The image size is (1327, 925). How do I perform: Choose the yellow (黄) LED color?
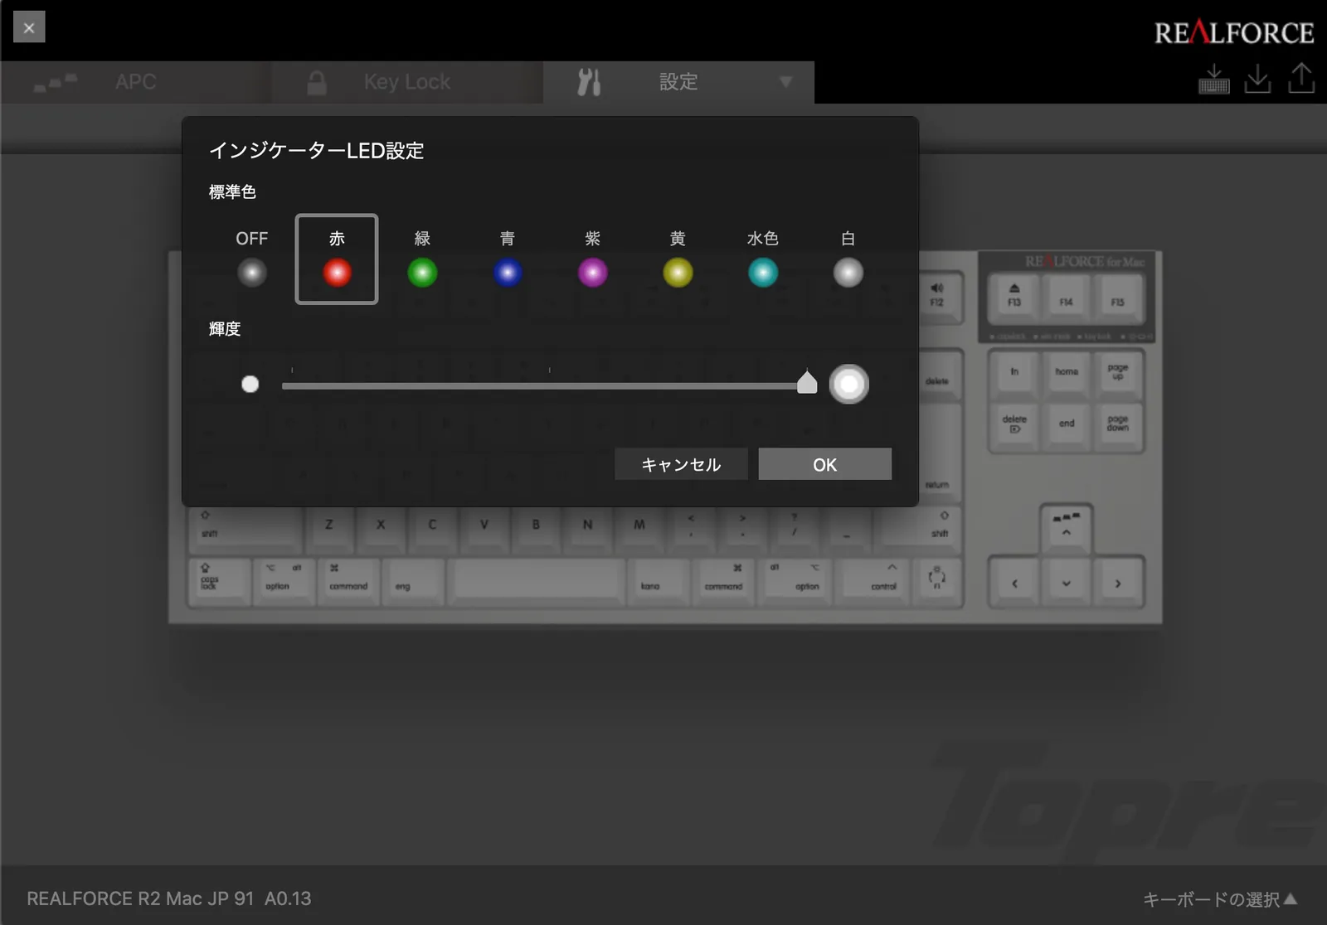coord(678,272)
